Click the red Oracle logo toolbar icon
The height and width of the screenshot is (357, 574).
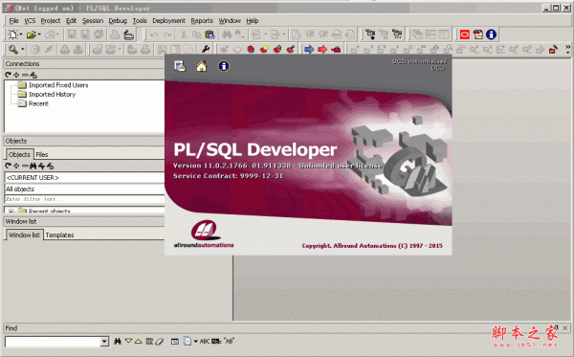click(465, 34)
